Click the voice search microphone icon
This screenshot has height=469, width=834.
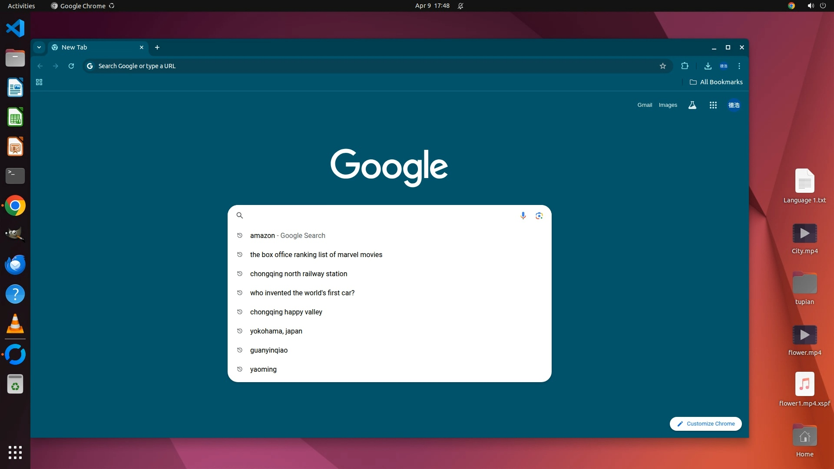point(523,216)
